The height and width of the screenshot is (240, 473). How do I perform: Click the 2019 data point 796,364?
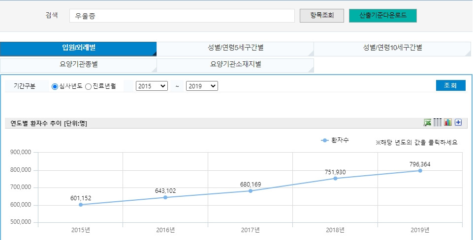point(420,170)
